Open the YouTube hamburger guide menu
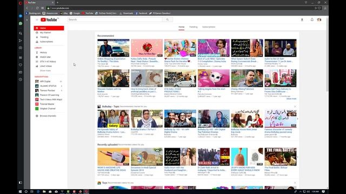The height and width of the screenshot is (194, 346). 37,20
